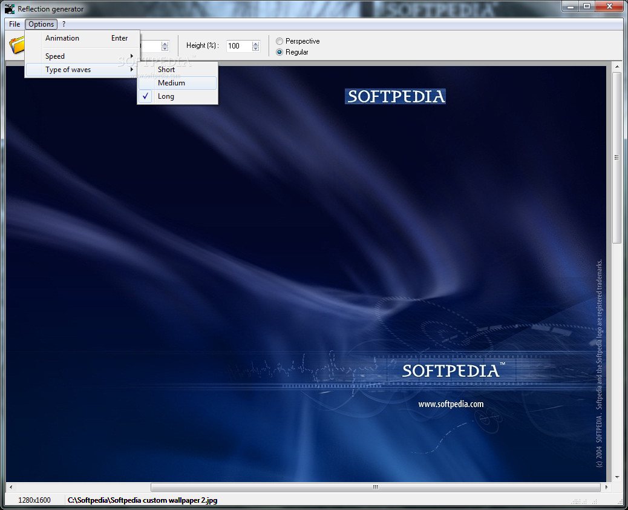Click the wallpaper image preview
This screenshot has height=510, width=628.
tap(306, 273)
